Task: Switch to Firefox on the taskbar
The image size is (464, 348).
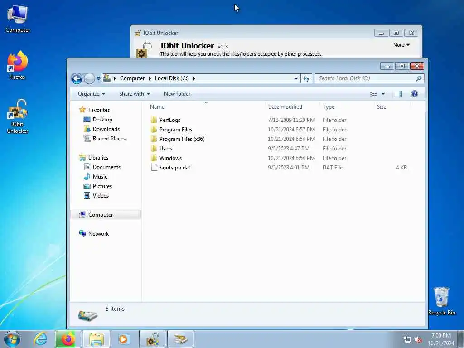Action: [68, 339]
